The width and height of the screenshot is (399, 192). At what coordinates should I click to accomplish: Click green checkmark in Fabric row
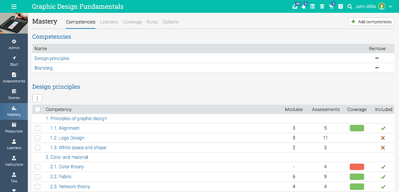click(383, 177)
